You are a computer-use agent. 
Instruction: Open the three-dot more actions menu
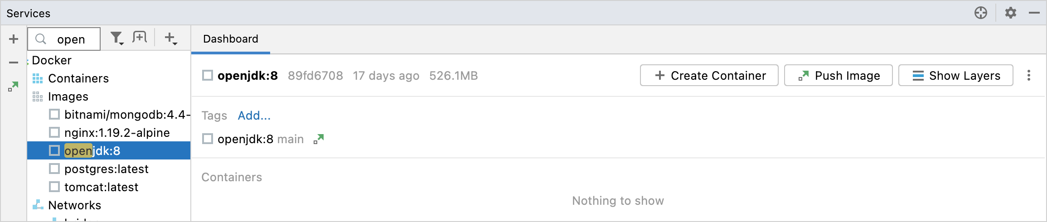pos(1029,75)
